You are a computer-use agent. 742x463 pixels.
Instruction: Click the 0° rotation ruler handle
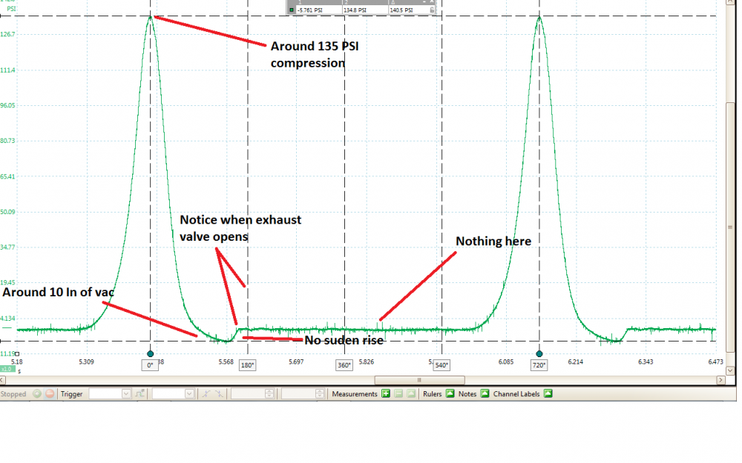point(150,354)
